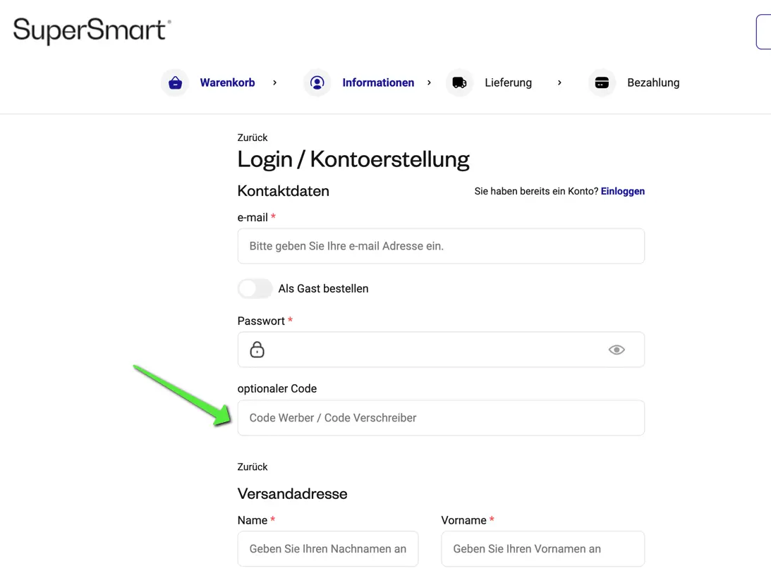Click the chevron after Warenkorb
Screen dimensions: 771x568
point(274,82)
